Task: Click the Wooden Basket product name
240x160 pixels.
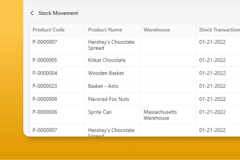Action: [106, 73]
